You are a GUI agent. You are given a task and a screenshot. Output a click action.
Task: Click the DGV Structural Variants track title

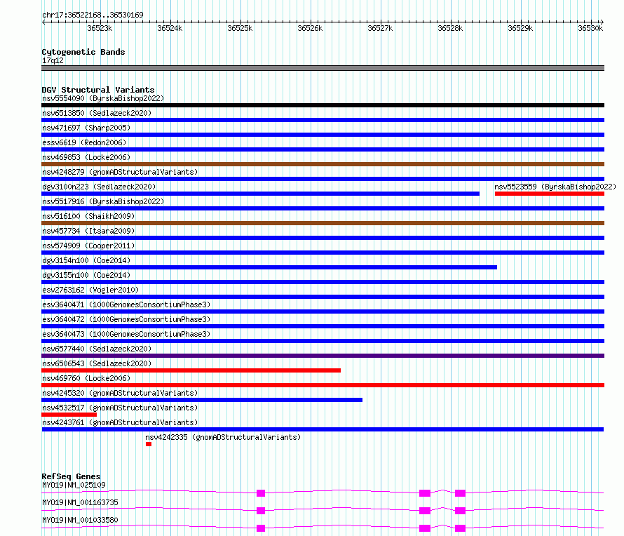coord(98,90)
